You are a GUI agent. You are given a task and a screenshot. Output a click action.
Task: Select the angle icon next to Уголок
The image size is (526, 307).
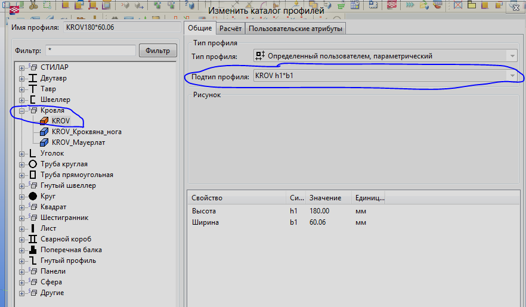[x=33, y=153]
